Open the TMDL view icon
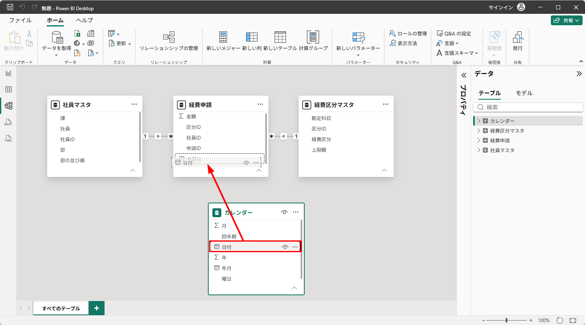 tap(8, 138)
